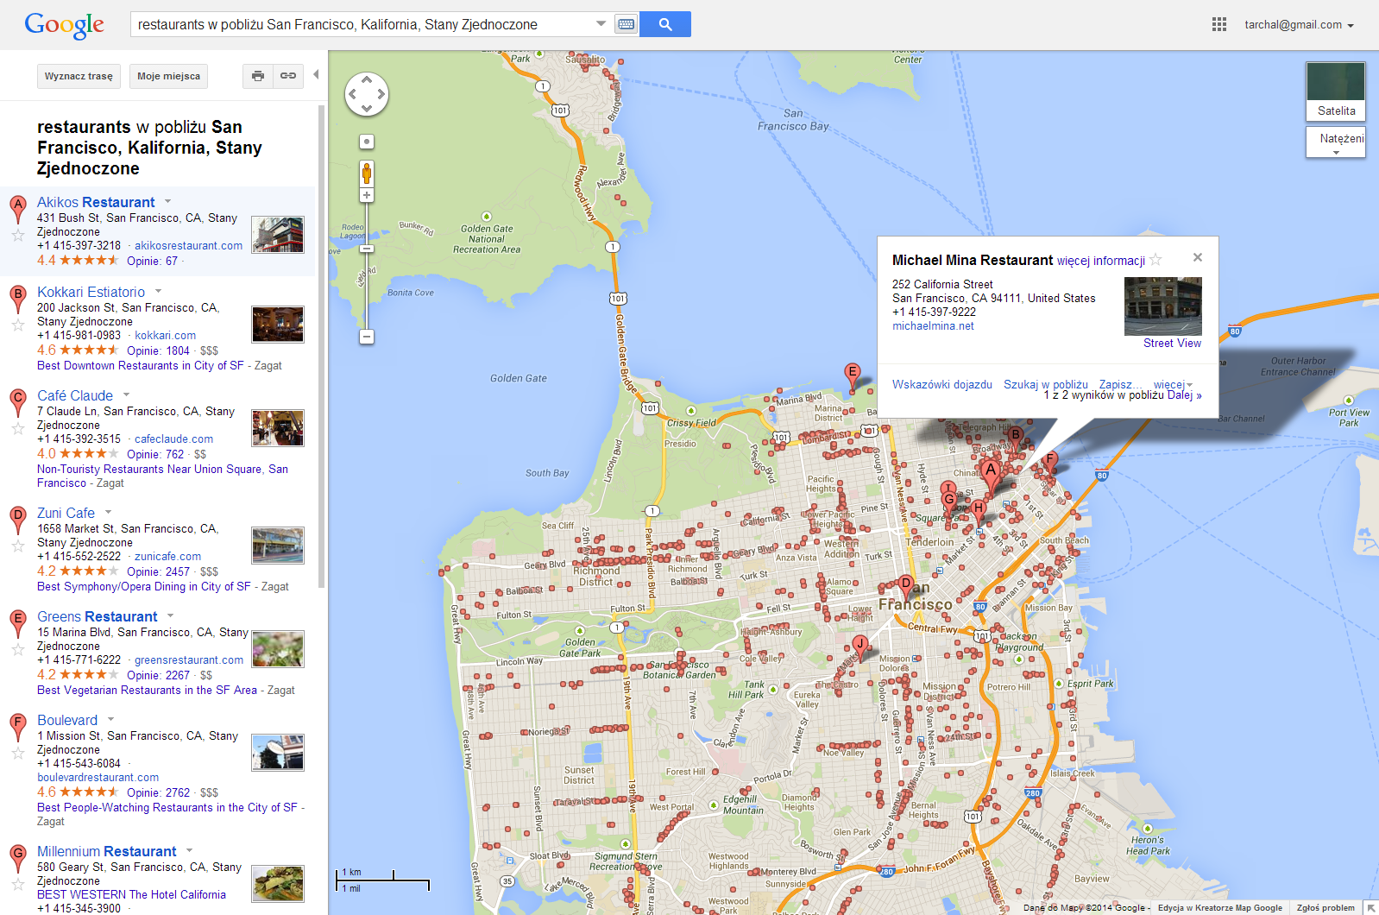Visit kokkari.com website link
The height and width of the screenshot is (915, 1379).
click(x=165, y=335)
